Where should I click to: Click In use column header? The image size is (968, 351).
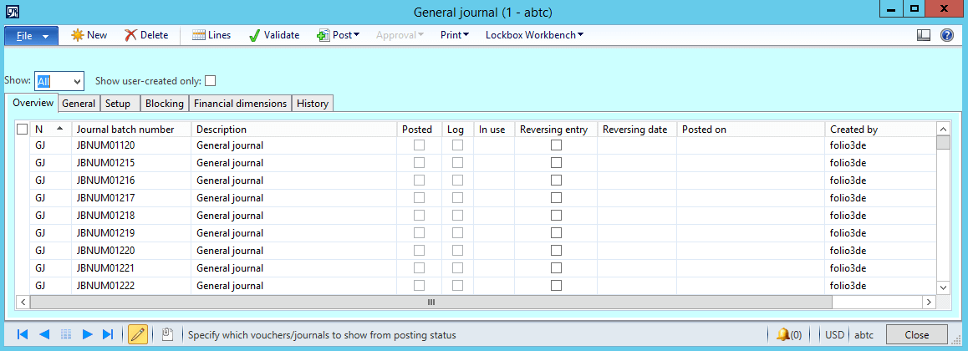(x=494, y=130)
